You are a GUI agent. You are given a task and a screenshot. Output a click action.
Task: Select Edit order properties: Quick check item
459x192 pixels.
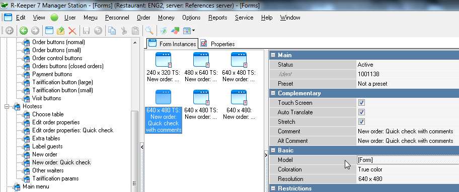click(72, 130)
